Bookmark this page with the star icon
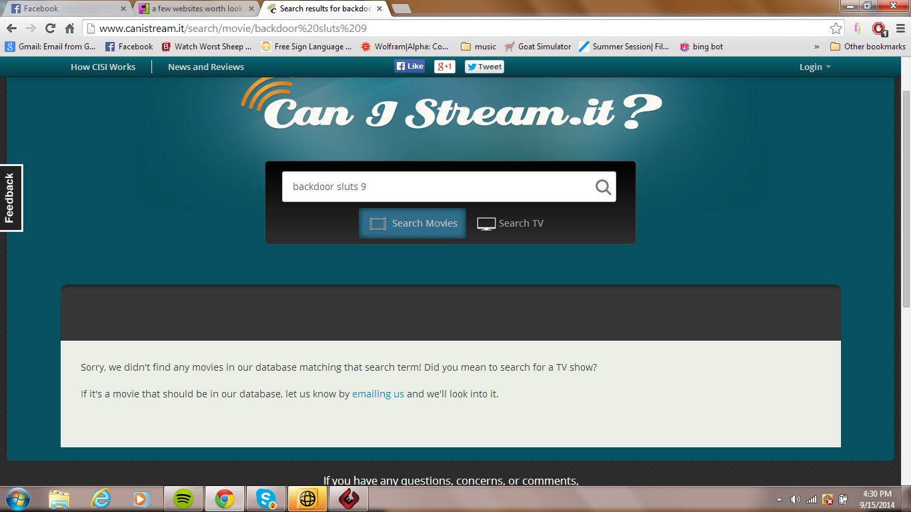911x512 pixels. 836,29
